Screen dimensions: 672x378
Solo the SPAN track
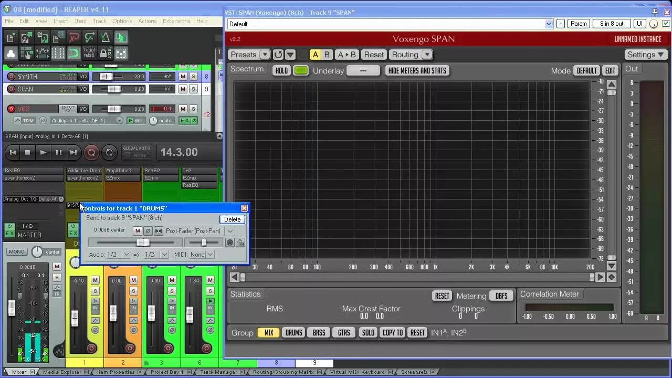pyautogui.click(x=193, y=89)
